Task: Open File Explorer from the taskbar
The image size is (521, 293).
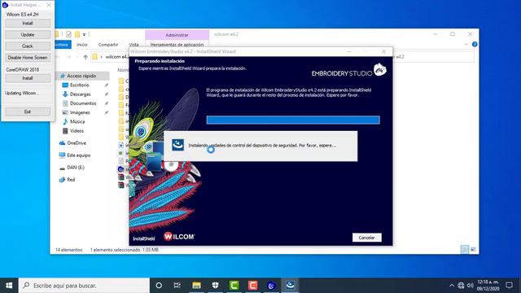Action: 196,286
